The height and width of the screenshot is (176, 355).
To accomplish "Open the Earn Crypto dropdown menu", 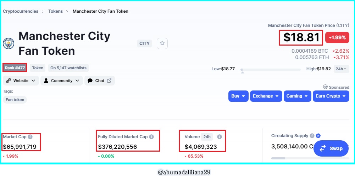I will (331, 96).
